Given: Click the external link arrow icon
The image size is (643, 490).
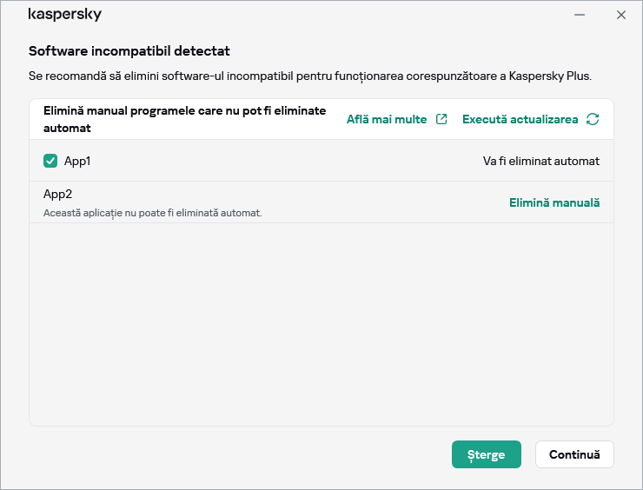Looking at the screenshot, I should pyautogui.click(x=441, y=120).
